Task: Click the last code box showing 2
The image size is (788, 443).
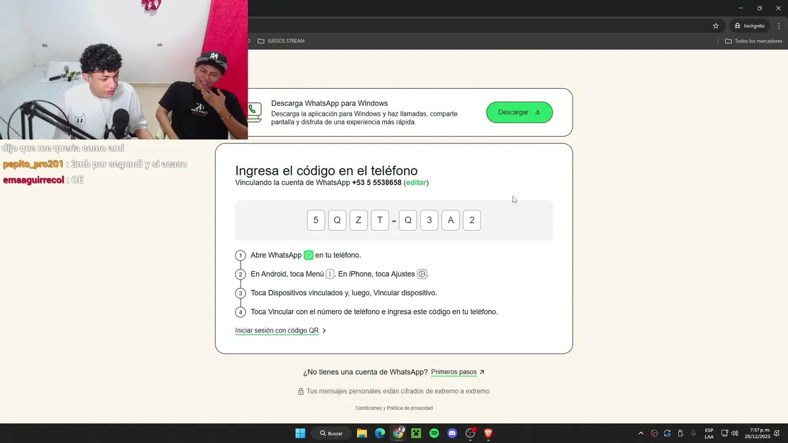Action: pos(472,220)
